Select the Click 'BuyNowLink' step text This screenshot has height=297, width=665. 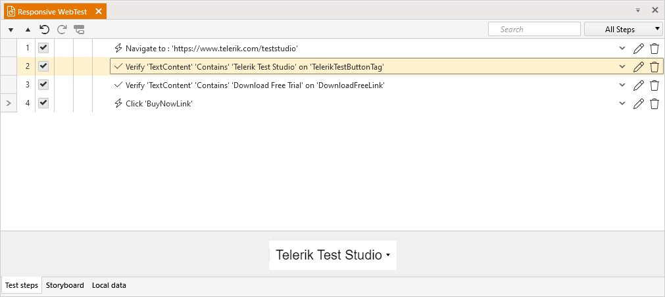coord(159,103)
